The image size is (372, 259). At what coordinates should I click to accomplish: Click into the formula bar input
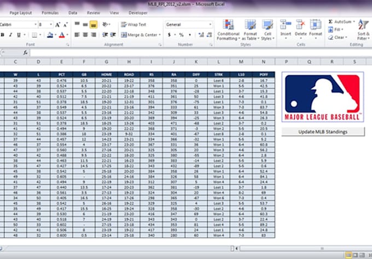pos(201,52)
